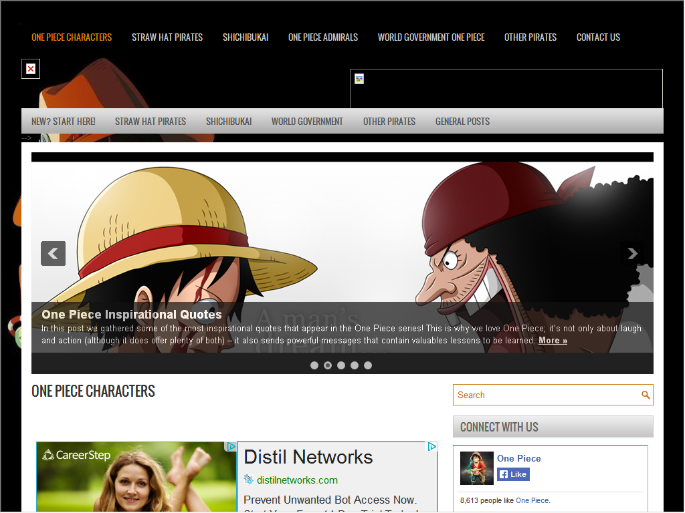
Task: Click the CareerStep ad image
Action: [136, 477]
